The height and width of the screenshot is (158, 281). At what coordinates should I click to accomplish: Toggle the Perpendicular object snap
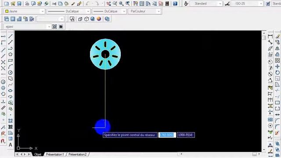[3, 101]
